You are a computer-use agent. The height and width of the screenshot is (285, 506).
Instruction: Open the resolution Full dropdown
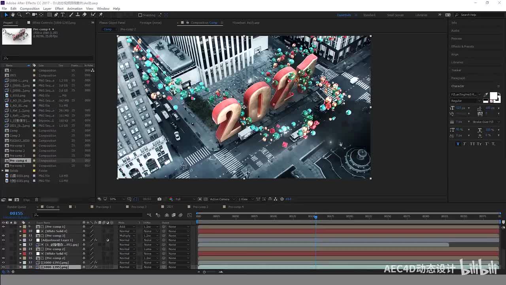185,199
